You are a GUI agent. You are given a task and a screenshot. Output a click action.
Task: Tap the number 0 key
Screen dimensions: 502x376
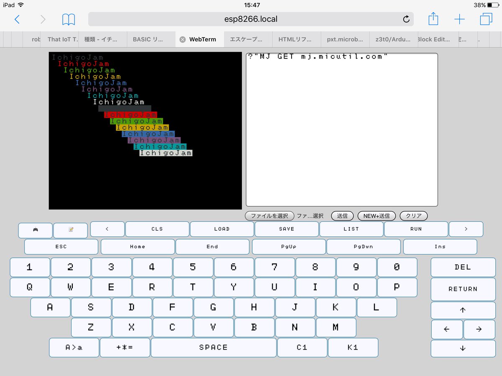(x=397, y=267)
